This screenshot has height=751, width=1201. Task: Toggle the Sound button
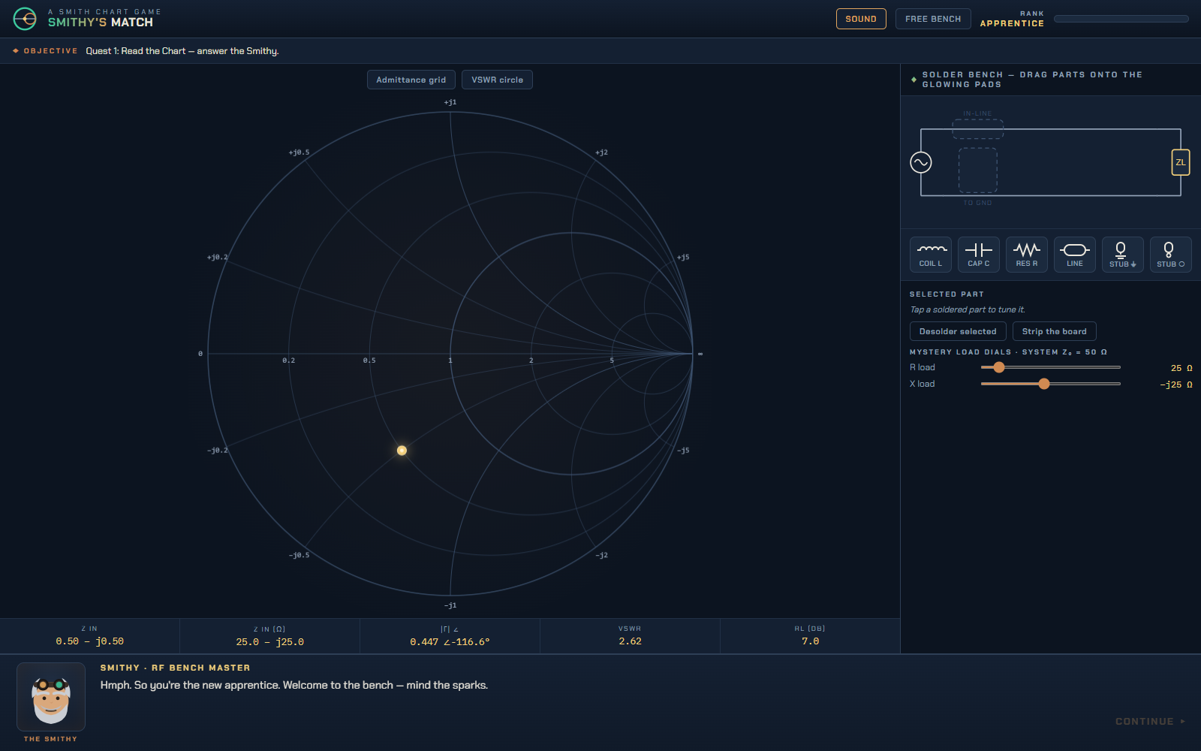(861, 19)
